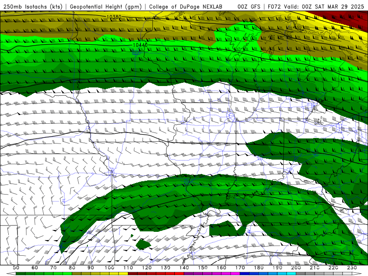Click the 220 value on the color scale
Image resolution: width=368 pixels, height=276 pixels.
pos(333,268)
